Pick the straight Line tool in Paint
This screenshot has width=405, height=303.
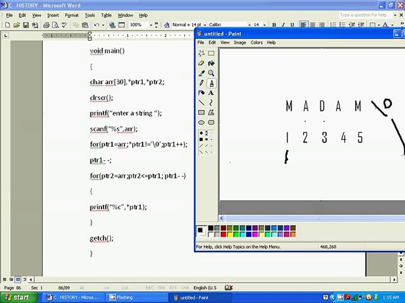pyautogui.click(x=201, y=103)
